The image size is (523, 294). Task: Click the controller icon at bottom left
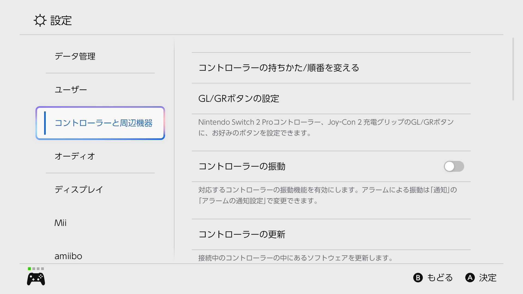pos(36,279)
